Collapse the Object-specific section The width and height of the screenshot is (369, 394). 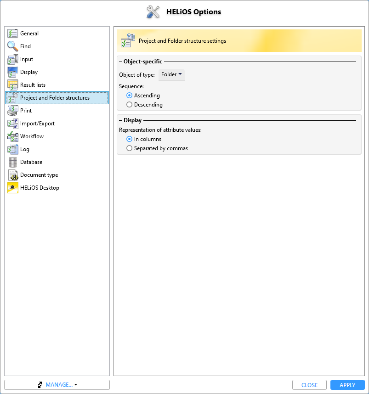click(x=120, y=62)
